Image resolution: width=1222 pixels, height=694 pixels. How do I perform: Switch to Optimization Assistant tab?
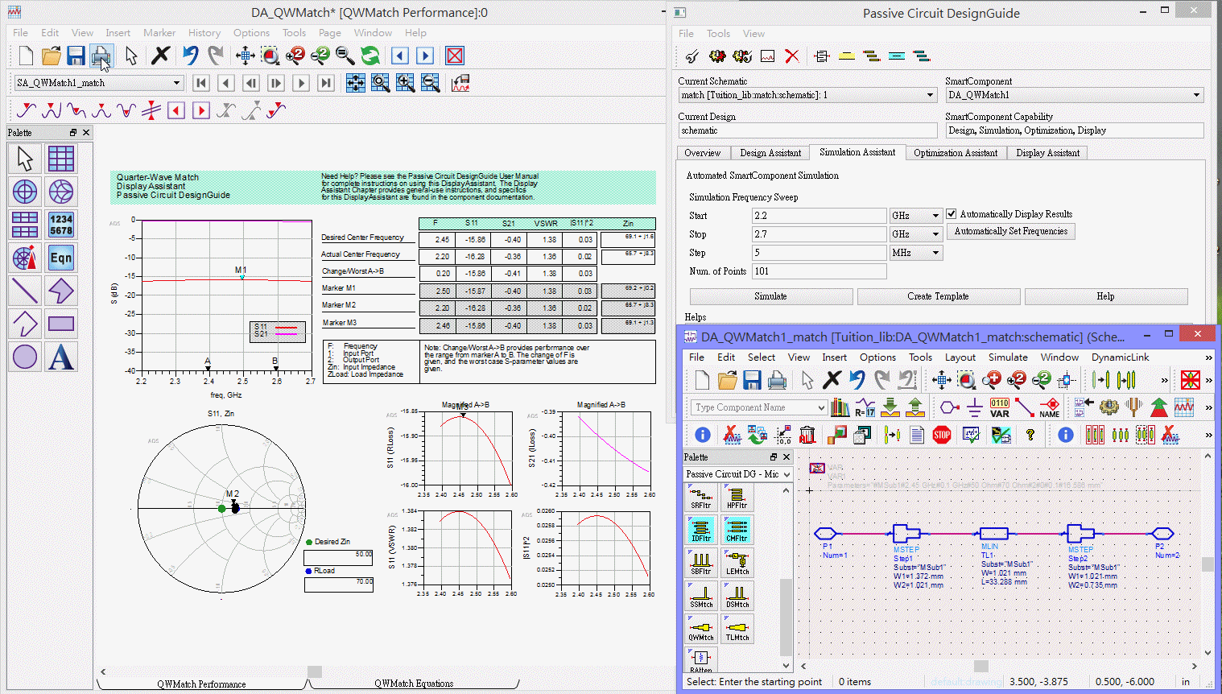956,153
